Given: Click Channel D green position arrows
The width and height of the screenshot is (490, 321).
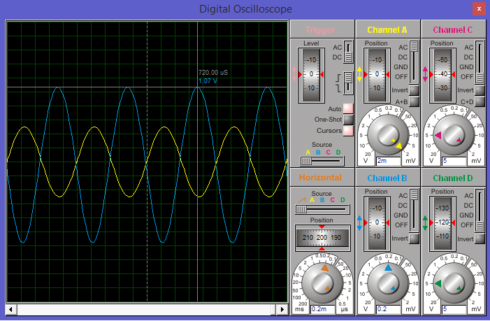Looking at the screenshot, I should tap(425, 223).
